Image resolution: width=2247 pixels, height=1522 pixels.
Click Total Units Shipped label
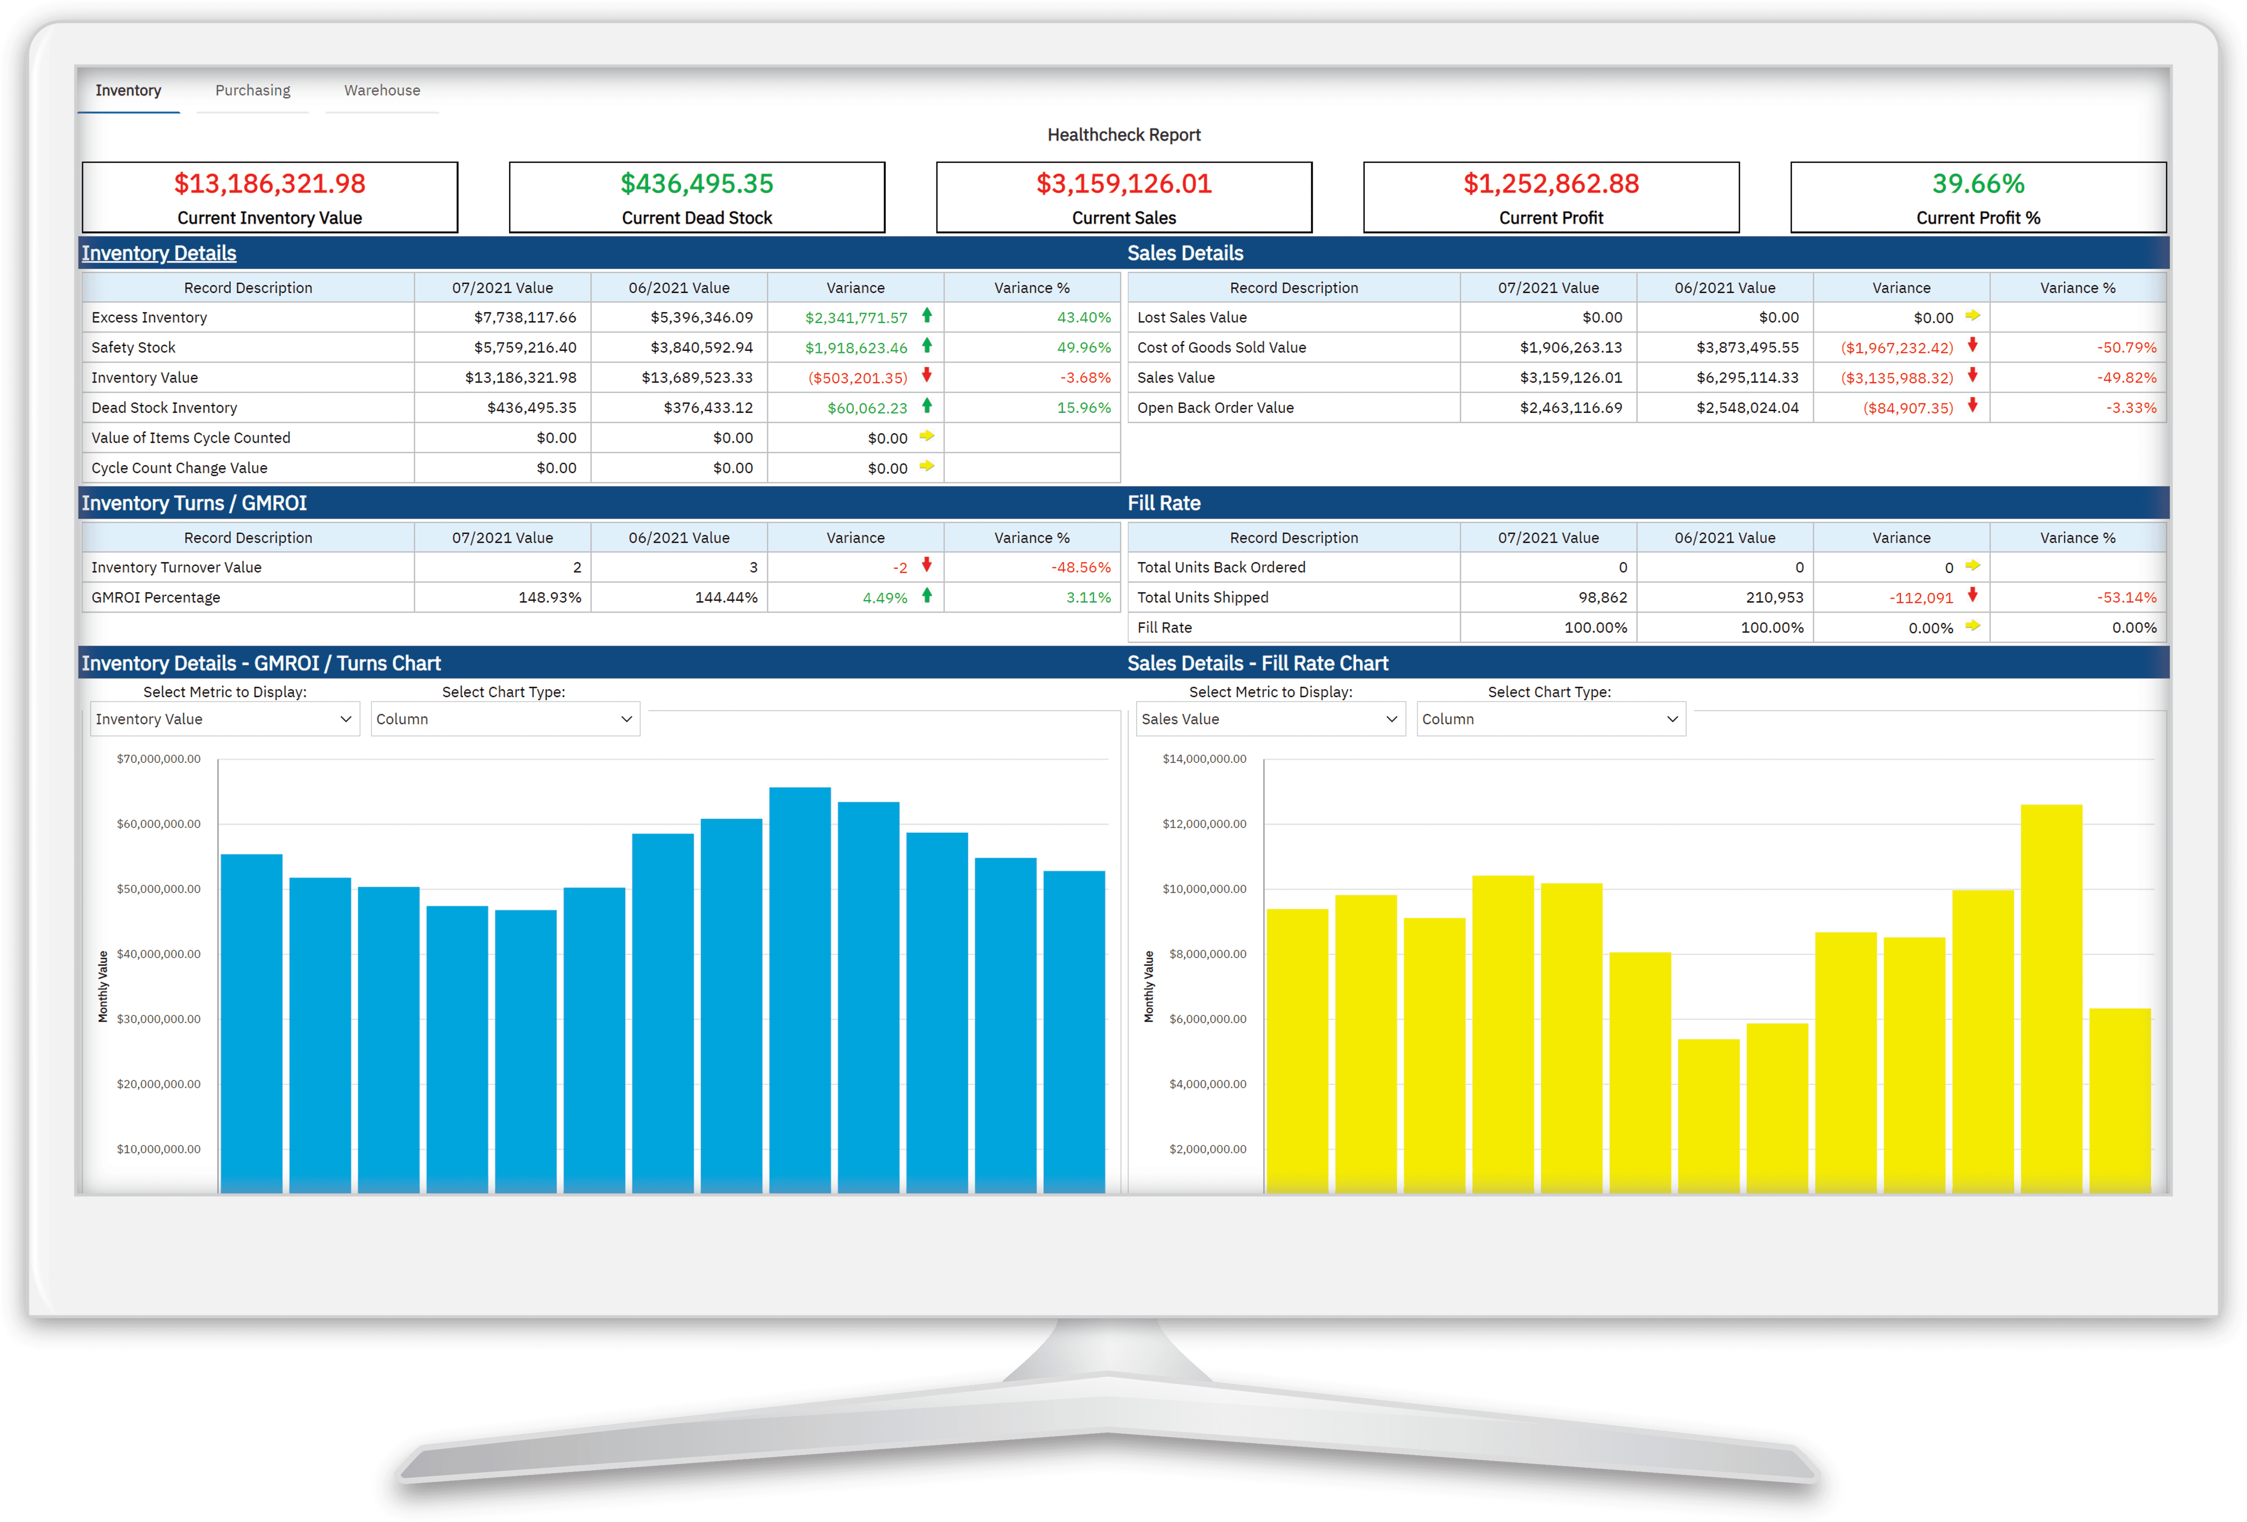pos(1203,597)
